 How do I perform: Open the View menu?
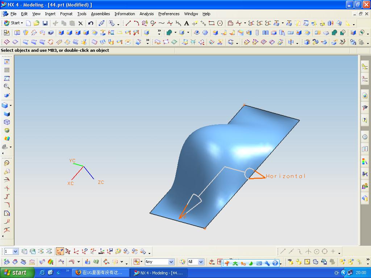coord(36,14)
